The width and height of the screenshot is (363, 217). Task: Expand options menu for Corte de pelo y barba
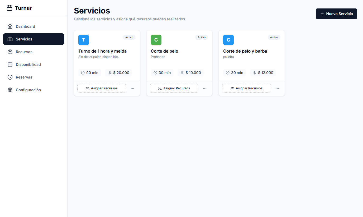pyautogui.click(x=277, y=88)
